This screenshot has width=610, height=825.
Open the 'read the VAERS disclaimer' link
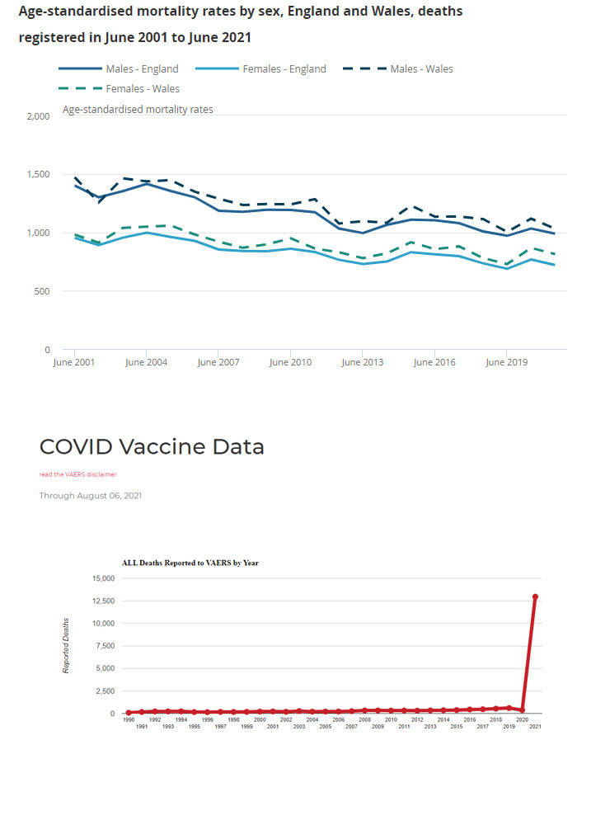pos(78,474)
